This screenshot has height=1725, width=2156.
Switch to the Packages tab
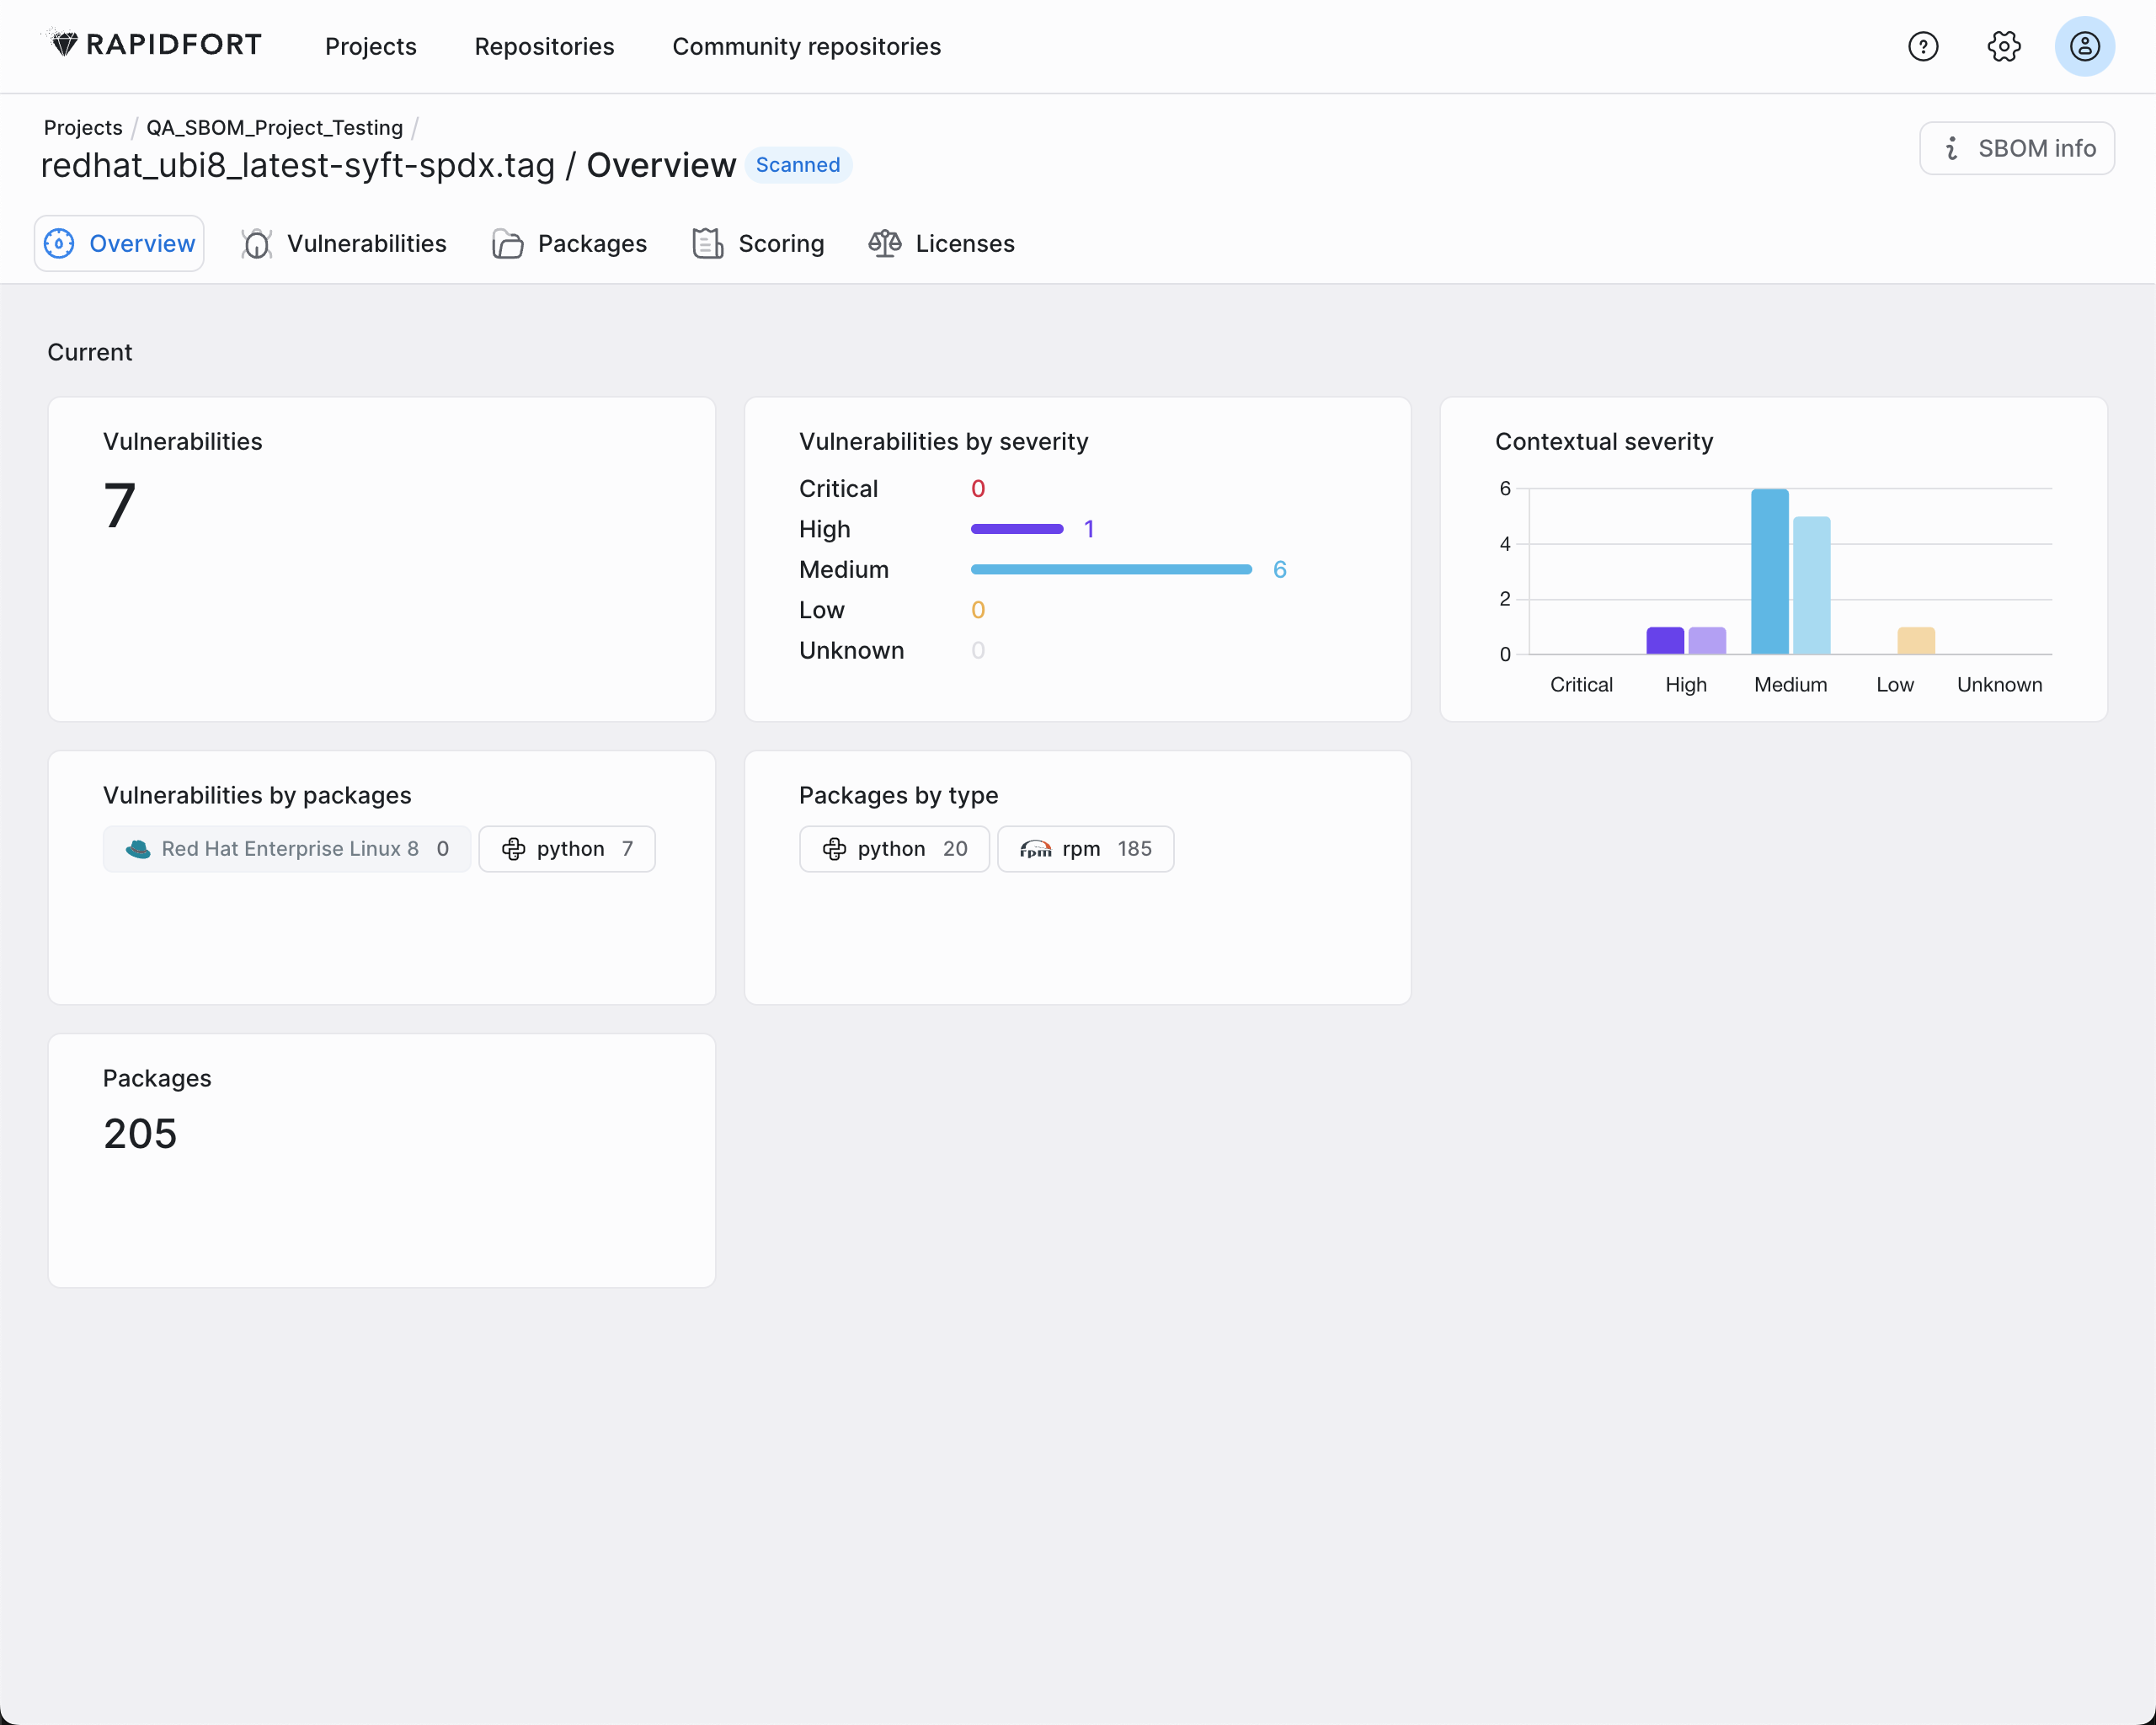coord(570,243)
